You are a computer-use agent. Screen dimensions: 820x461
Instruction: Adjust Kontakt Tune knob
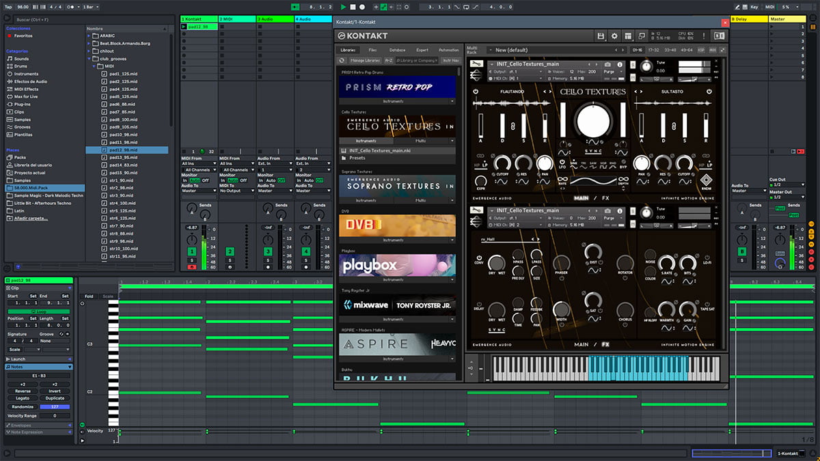coord(646,67)
